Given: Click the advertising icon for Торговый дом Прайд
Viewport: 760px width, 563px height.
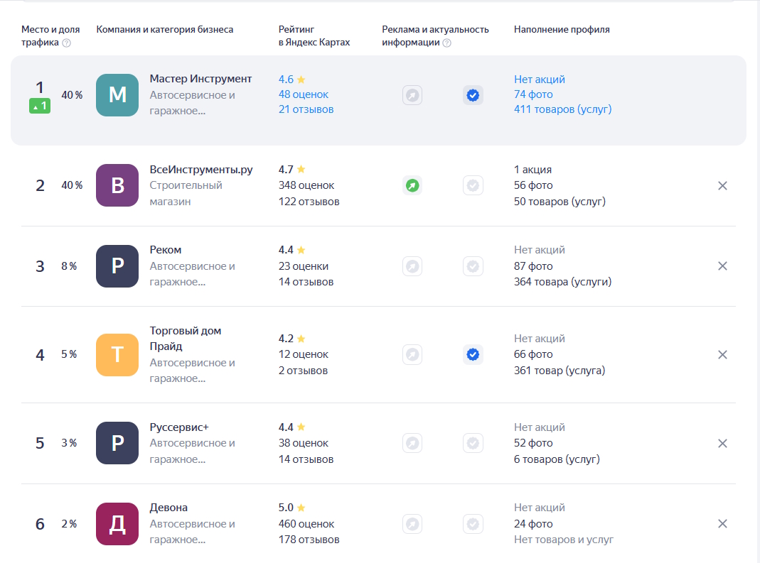Looking at the screenshot, I should (x=412, y=355).
